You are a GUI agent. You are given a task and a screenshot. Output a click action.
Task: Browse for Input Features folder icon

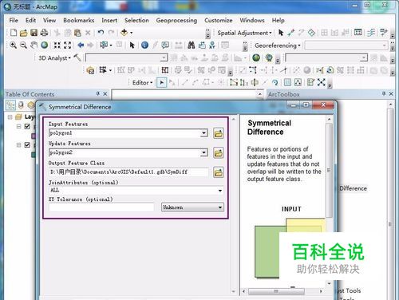[x=219, y=133]
